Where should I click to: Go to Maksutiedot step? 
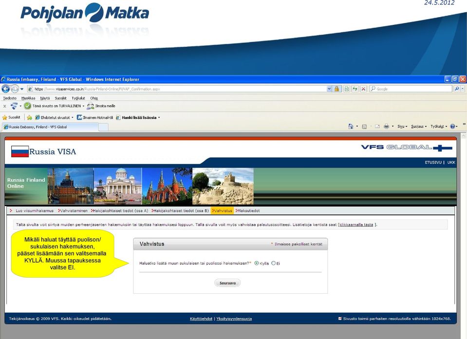(x=249, y=210)
